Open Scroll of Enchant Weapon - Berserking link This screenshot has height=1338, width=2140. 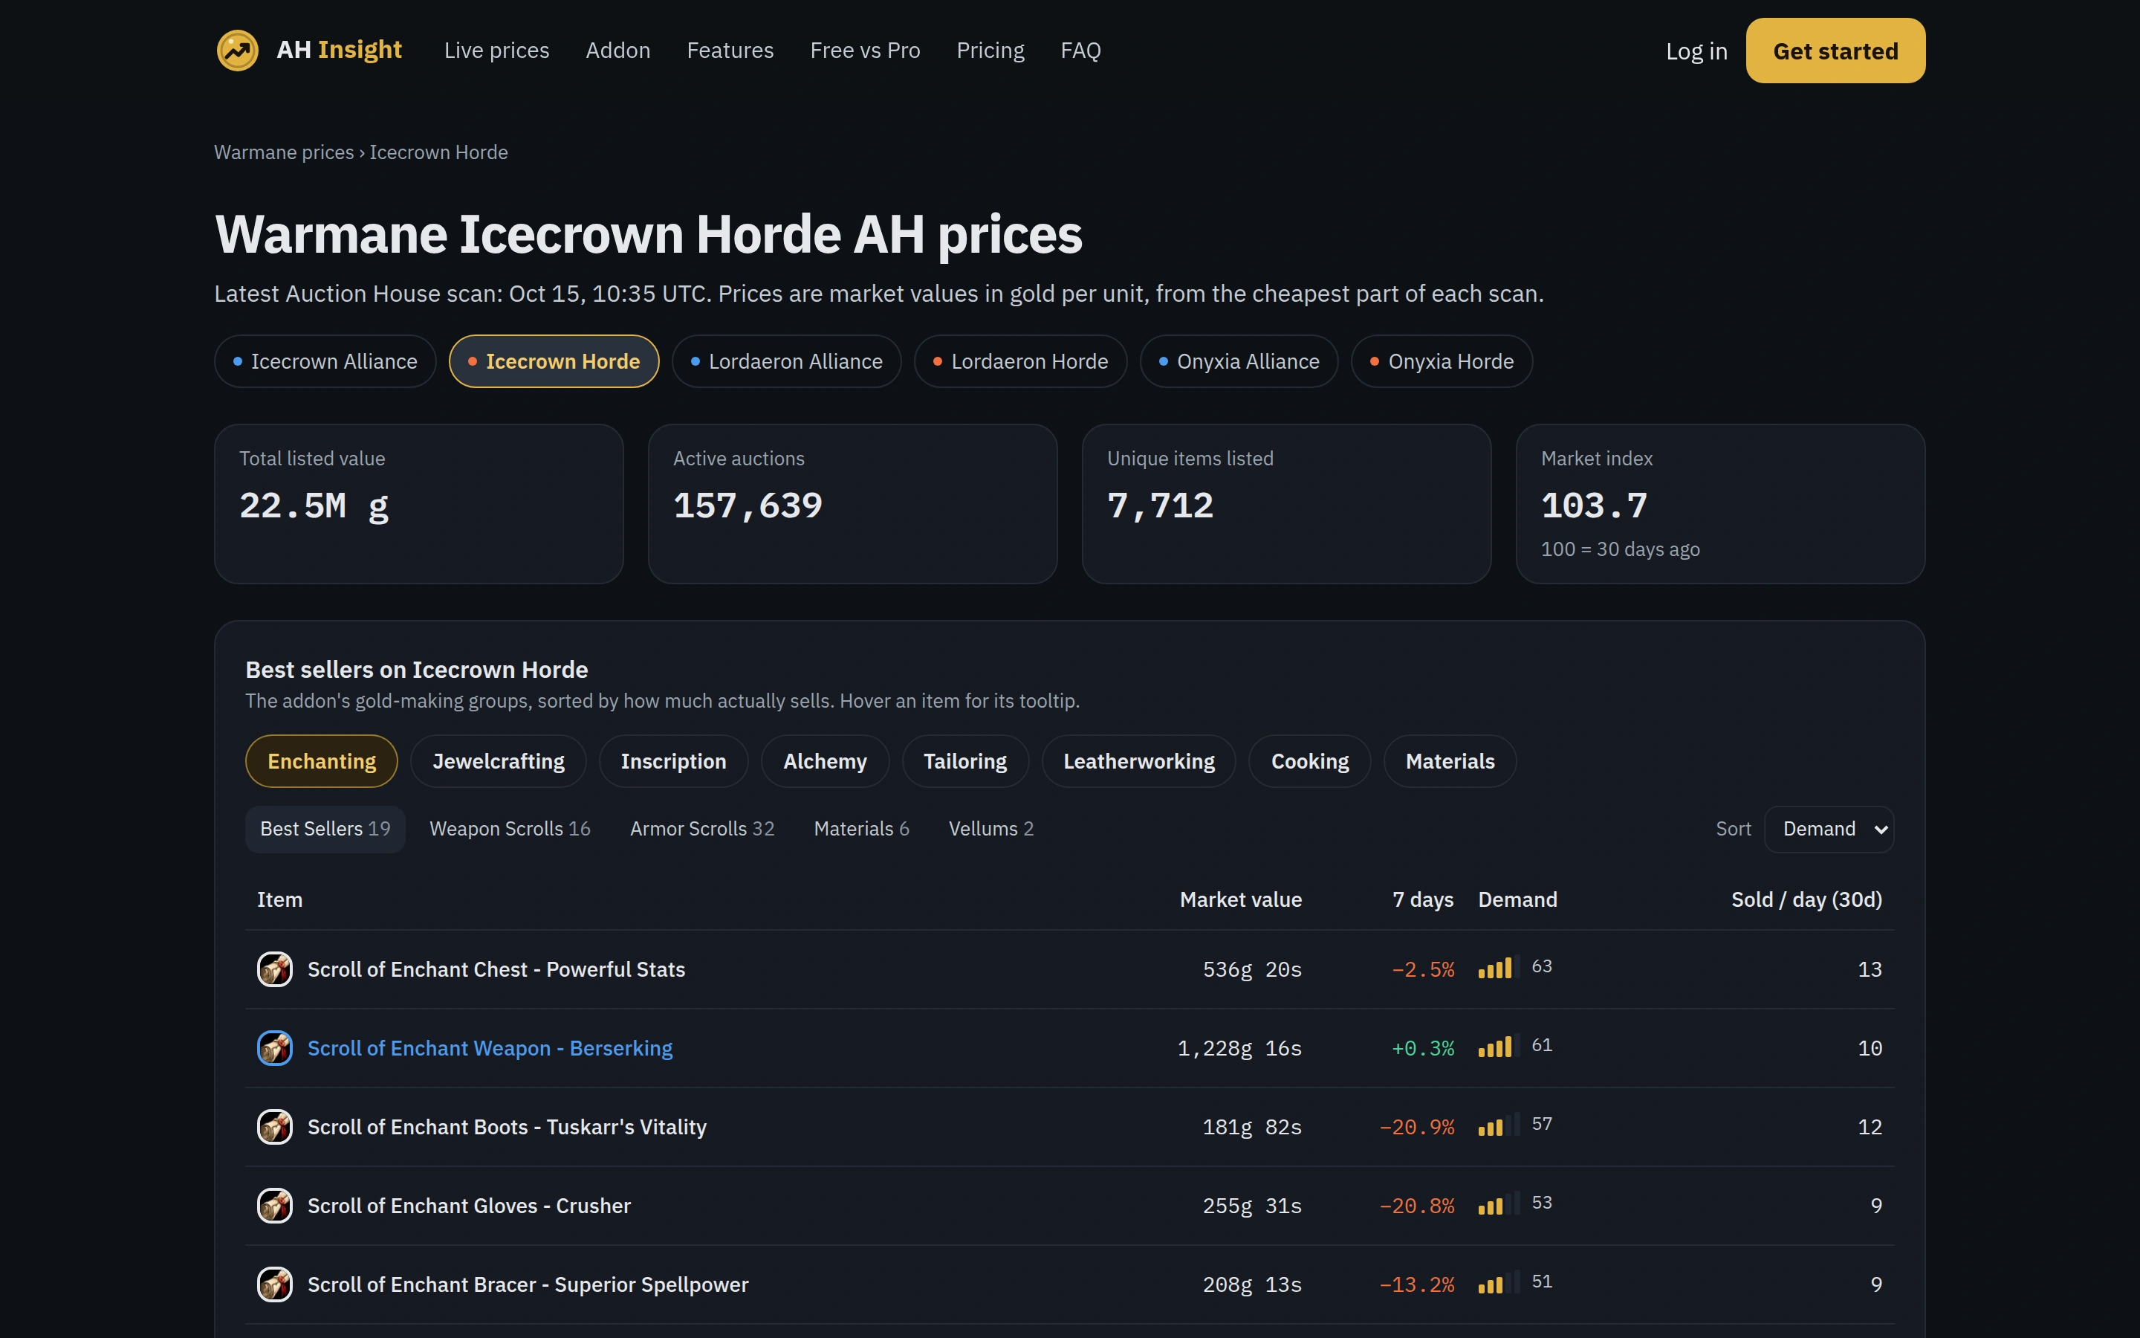point(490,1048)
